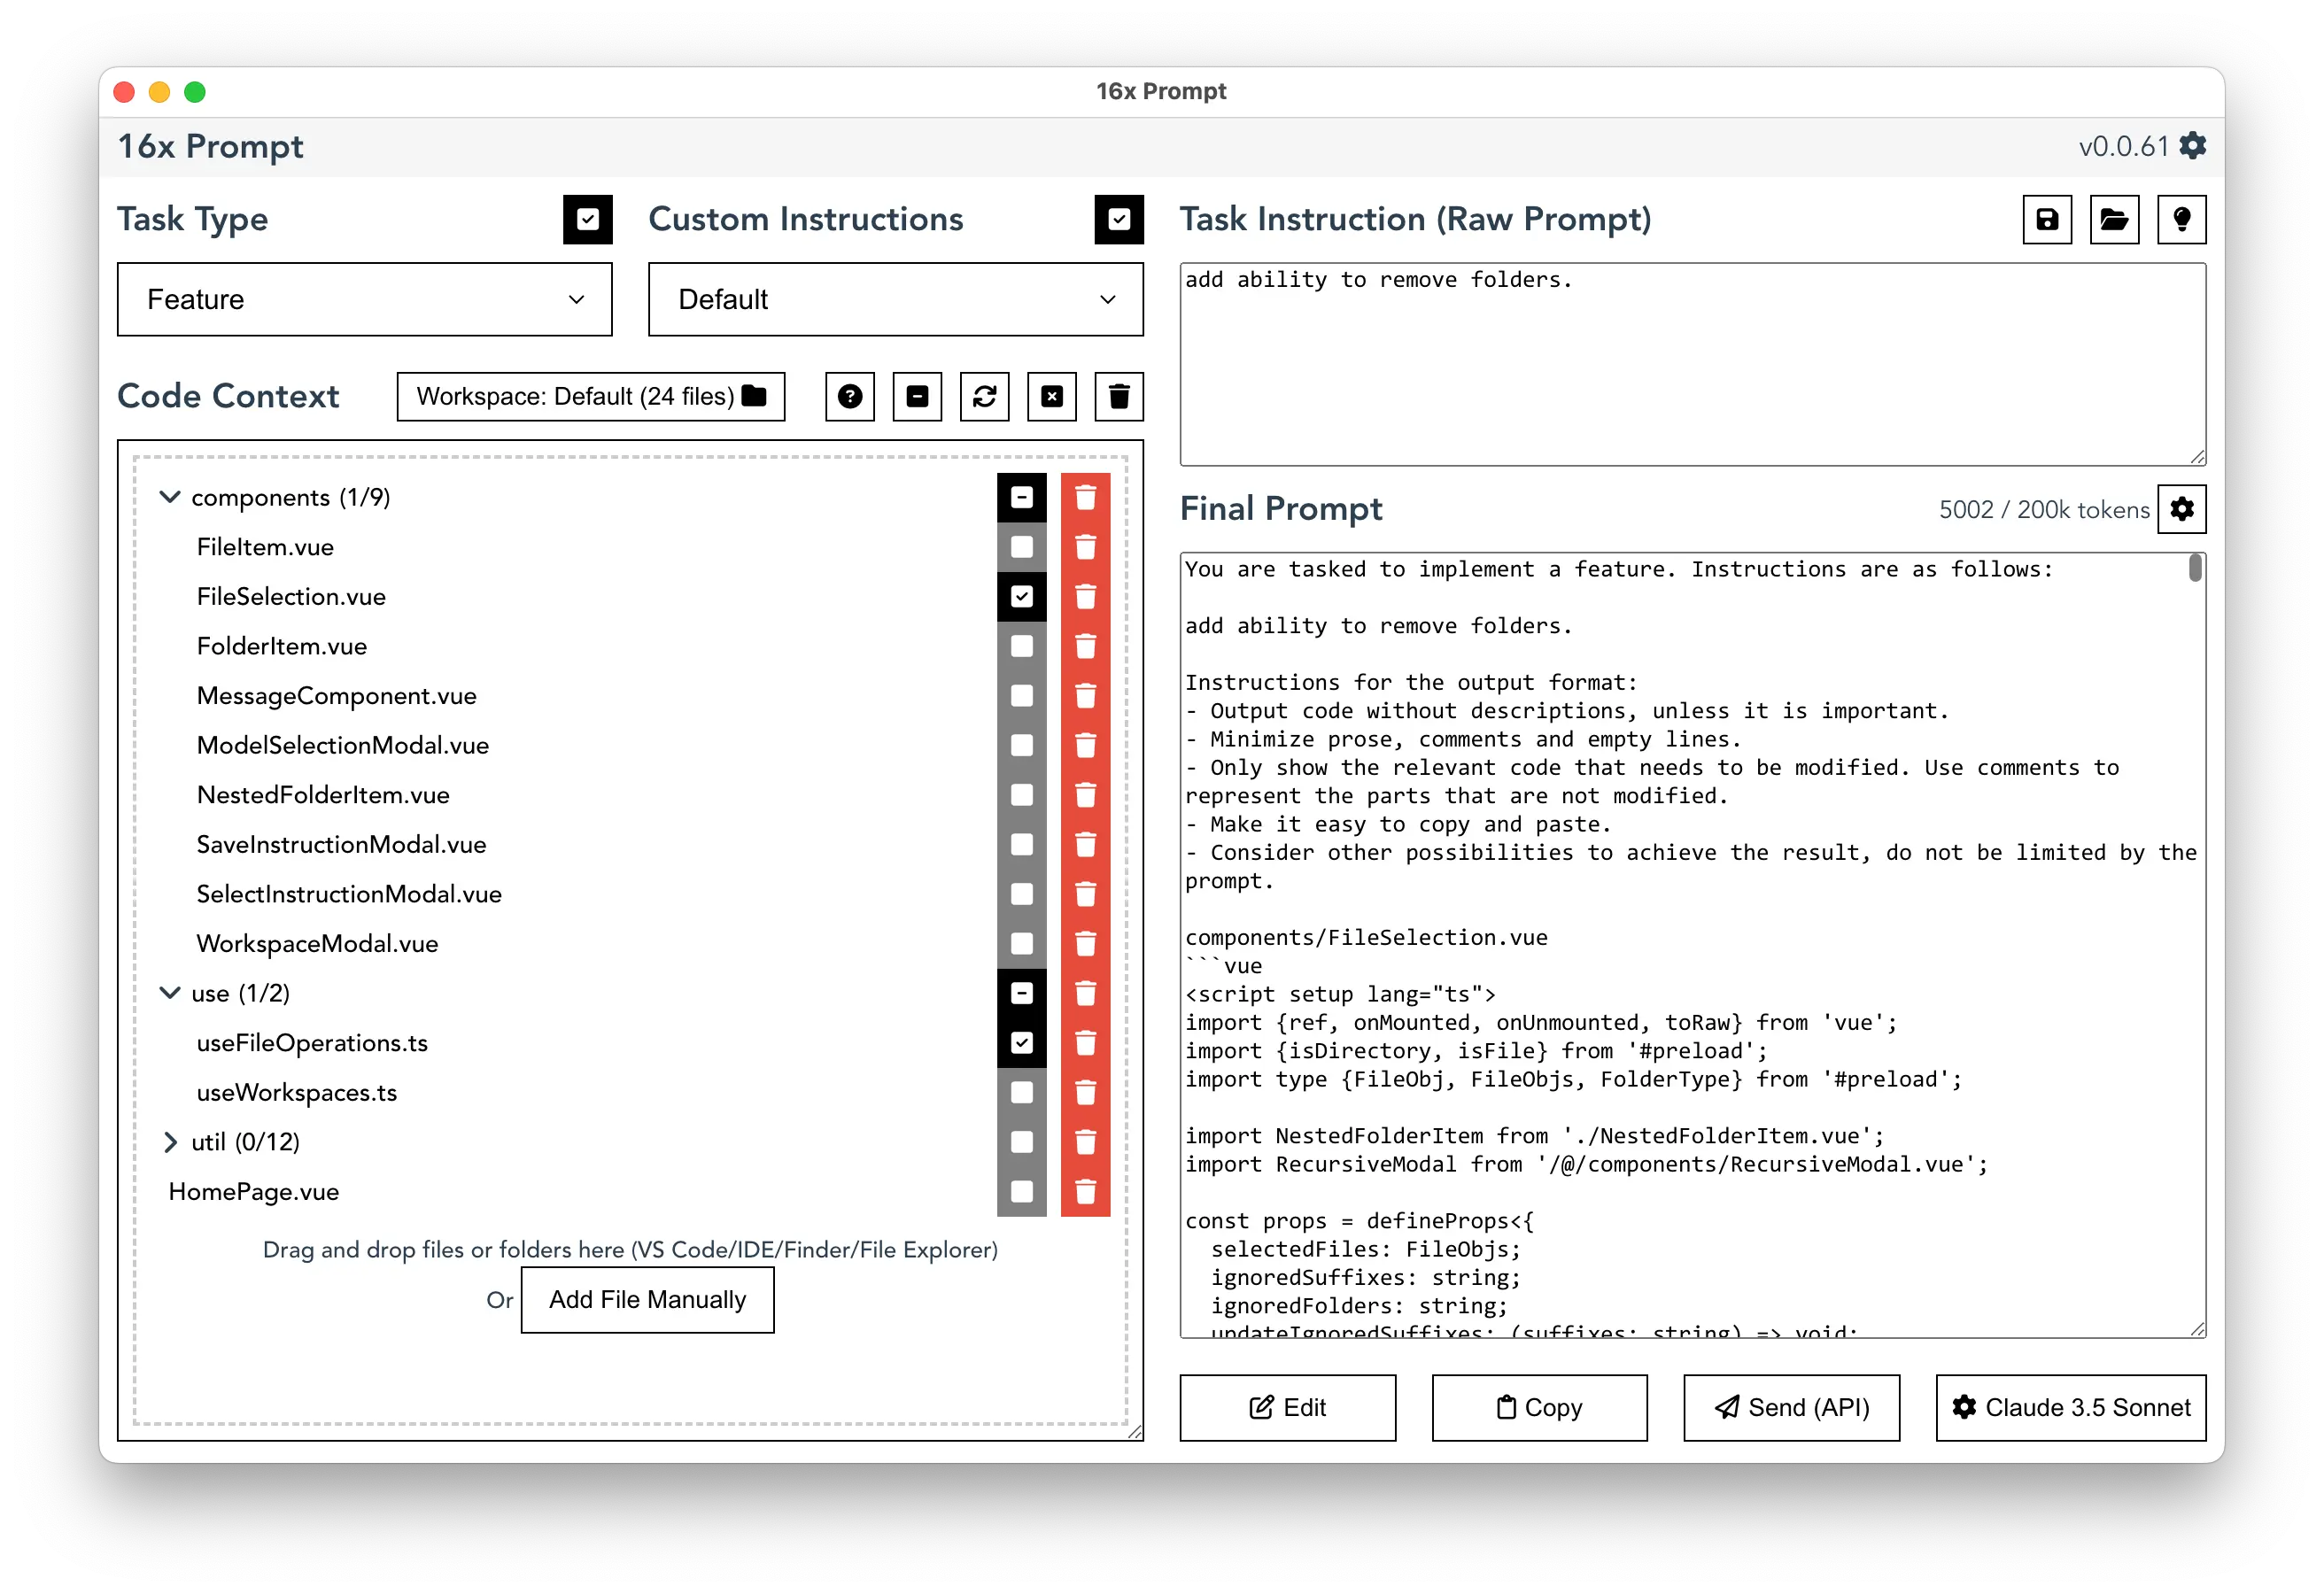This screenshot has height=1594, width=2324.
Task: Check the HomePage.vue checkbox
Action: coord(1021,1191)
